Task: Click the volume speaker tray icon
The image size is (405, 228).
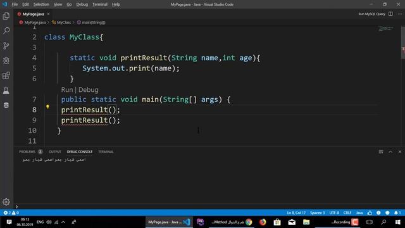Action: pyautogui.click(x=49, y=222)
